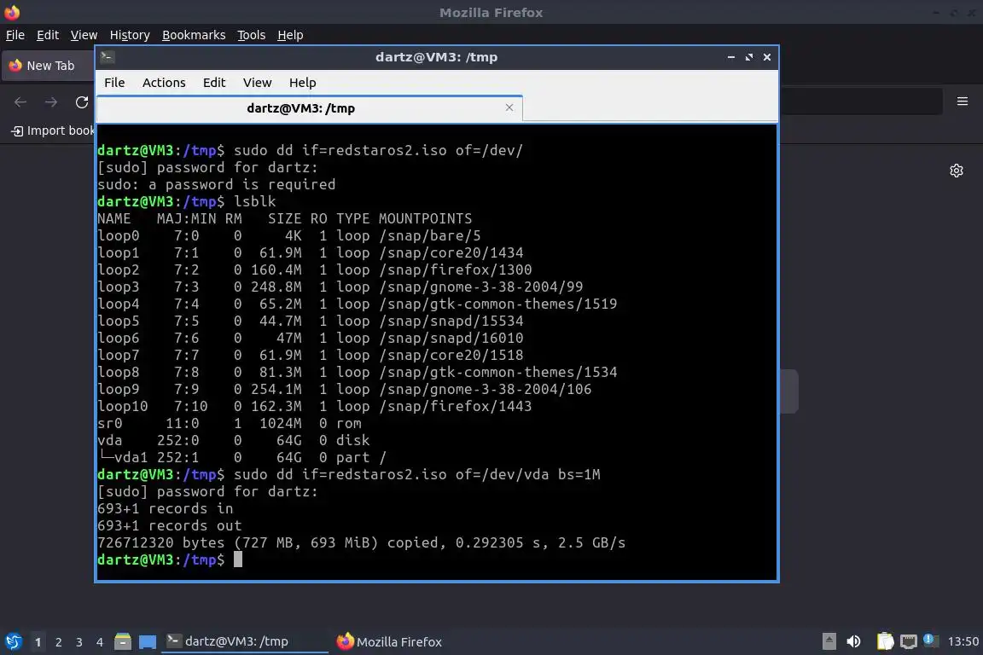Open Firefox Edit menu
The height and width of the screenshot is (655, 983).
(x=48, y=35)
